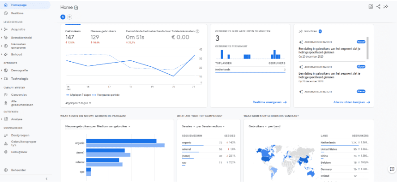Click Alle inzichten bekijken link

click(x=352, y=102)
